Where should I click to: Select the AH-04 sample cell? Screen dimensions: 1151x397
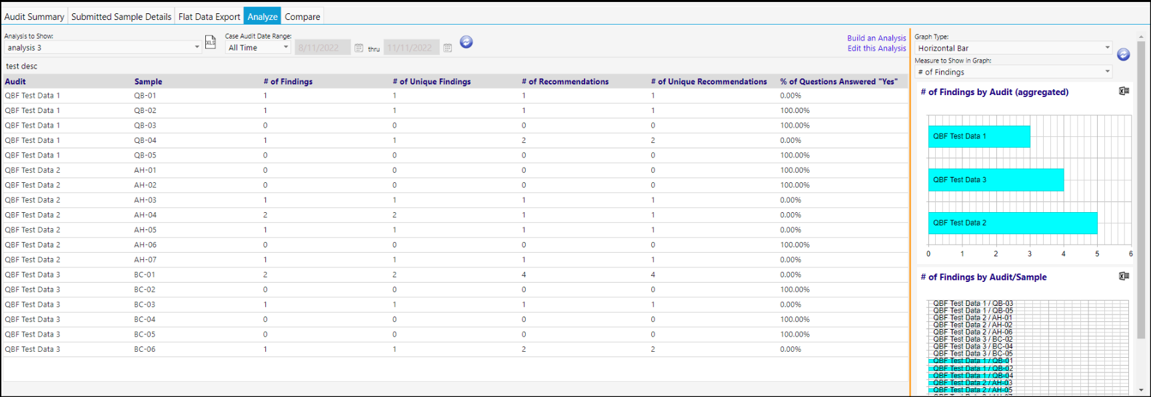[145, 215]
